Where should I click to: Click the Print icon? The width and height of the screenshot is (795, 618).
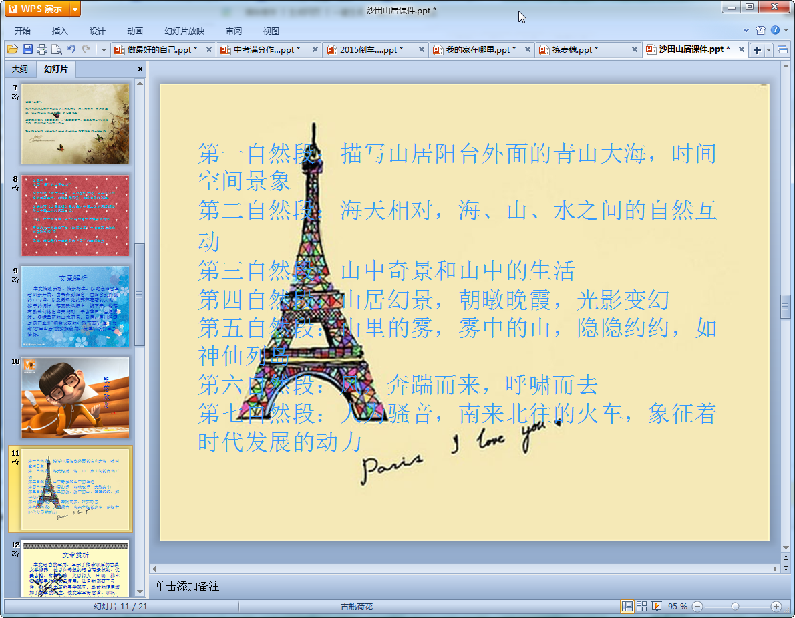point(42,49)
